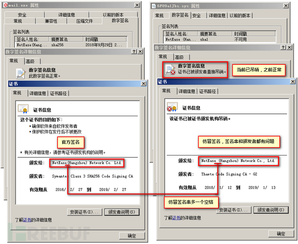Open 证书 link in left certificate dialog

pos(27,220)
